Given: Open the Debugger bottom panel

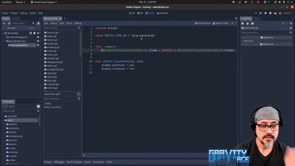Looking at the screenshot, I should [59, 162].
